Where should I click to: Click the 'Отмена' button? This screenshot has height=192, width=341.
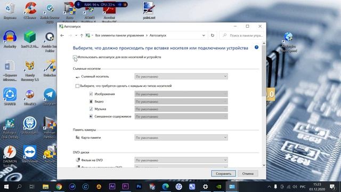point(248,173)
